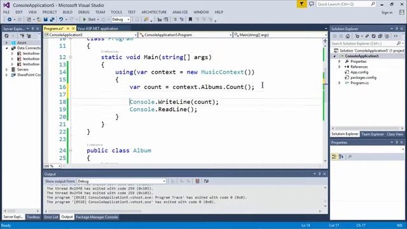This screenshot has width=407, height=229.
Task: Click the Save icon in toolbar
Action: click(46, 20)
